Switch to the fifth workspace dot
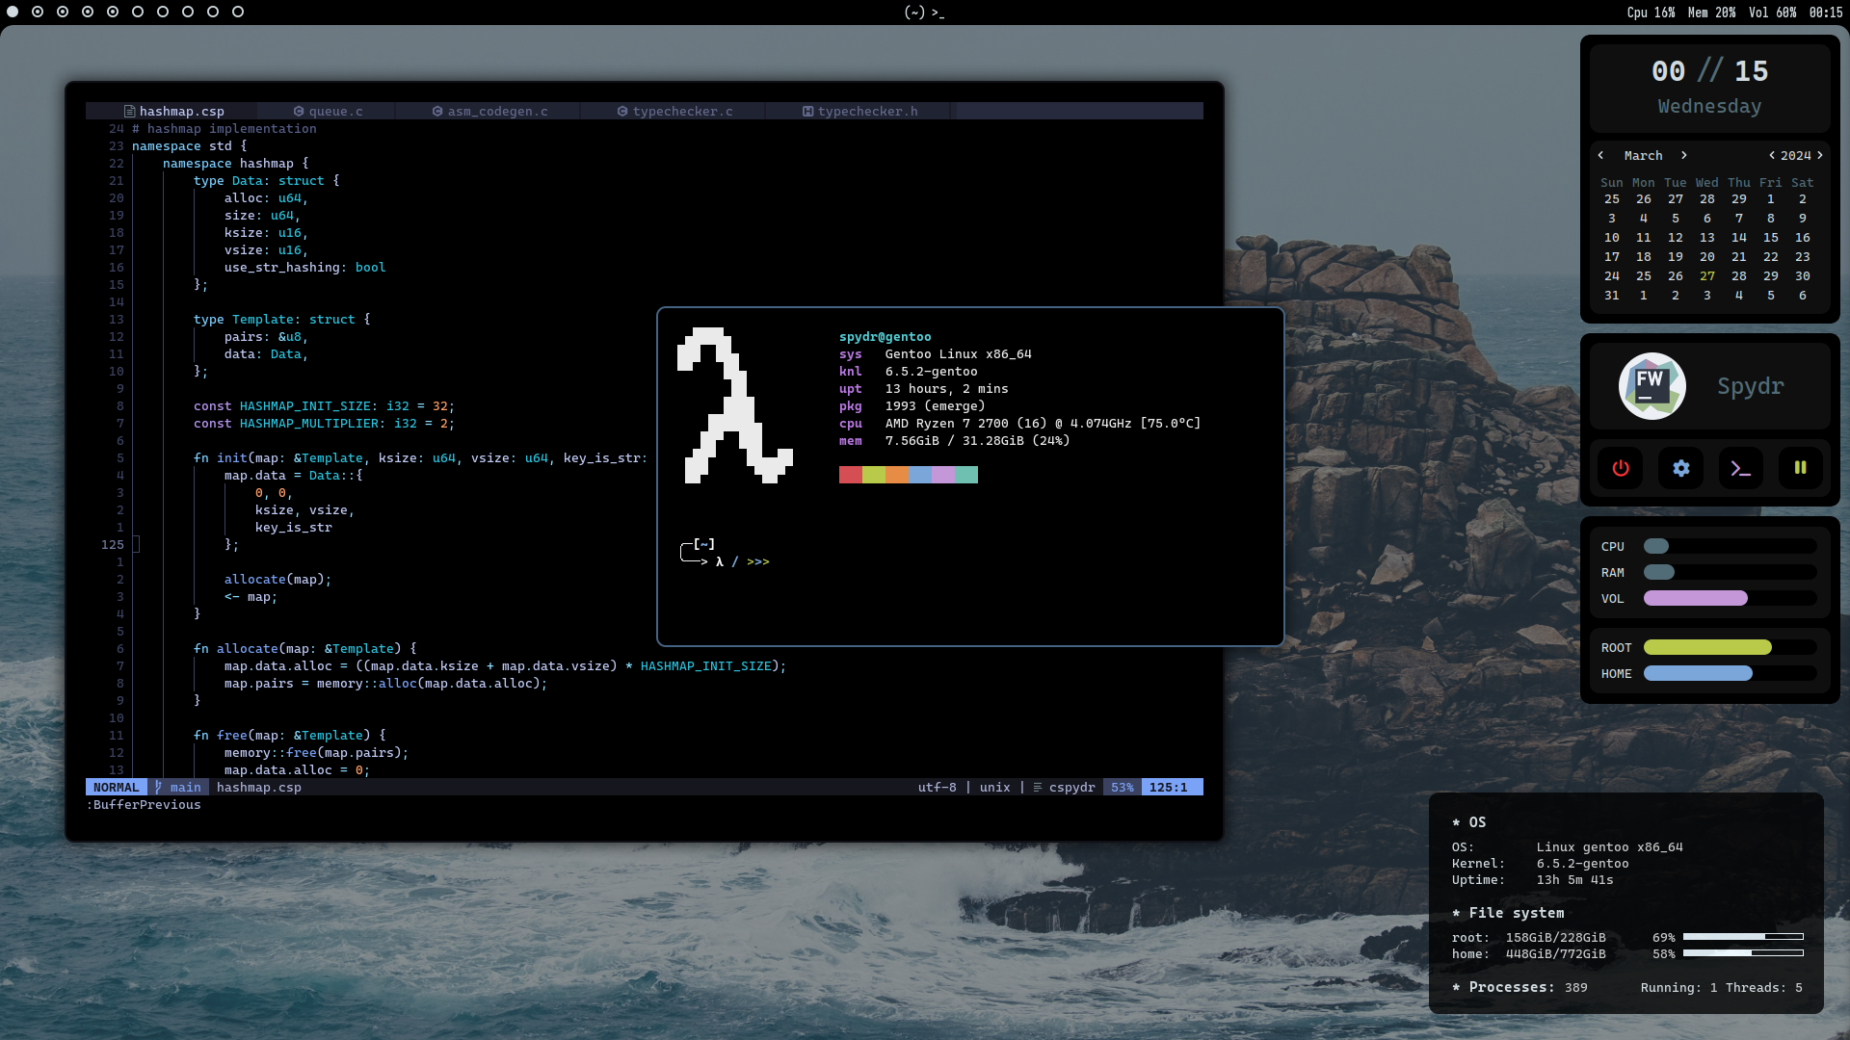Viewport: 1850px width, 1040px height. 113,12
